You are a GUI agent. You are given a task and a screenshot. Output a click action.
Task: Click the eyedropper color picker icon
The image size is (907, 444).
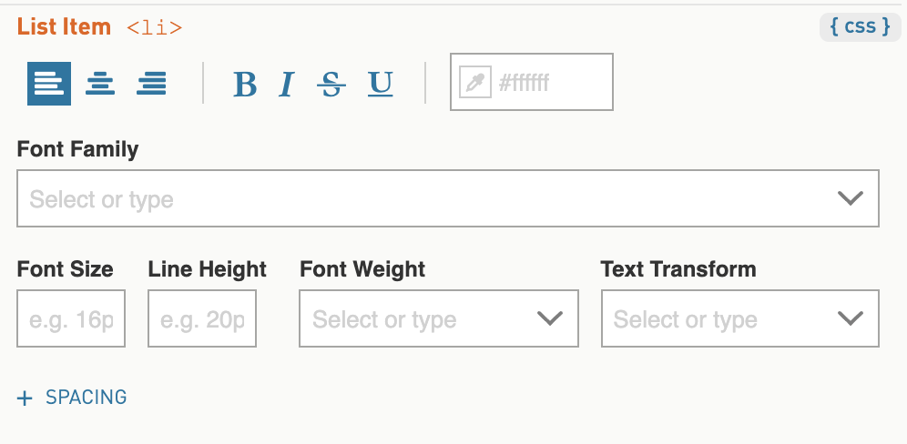(475, 82)
